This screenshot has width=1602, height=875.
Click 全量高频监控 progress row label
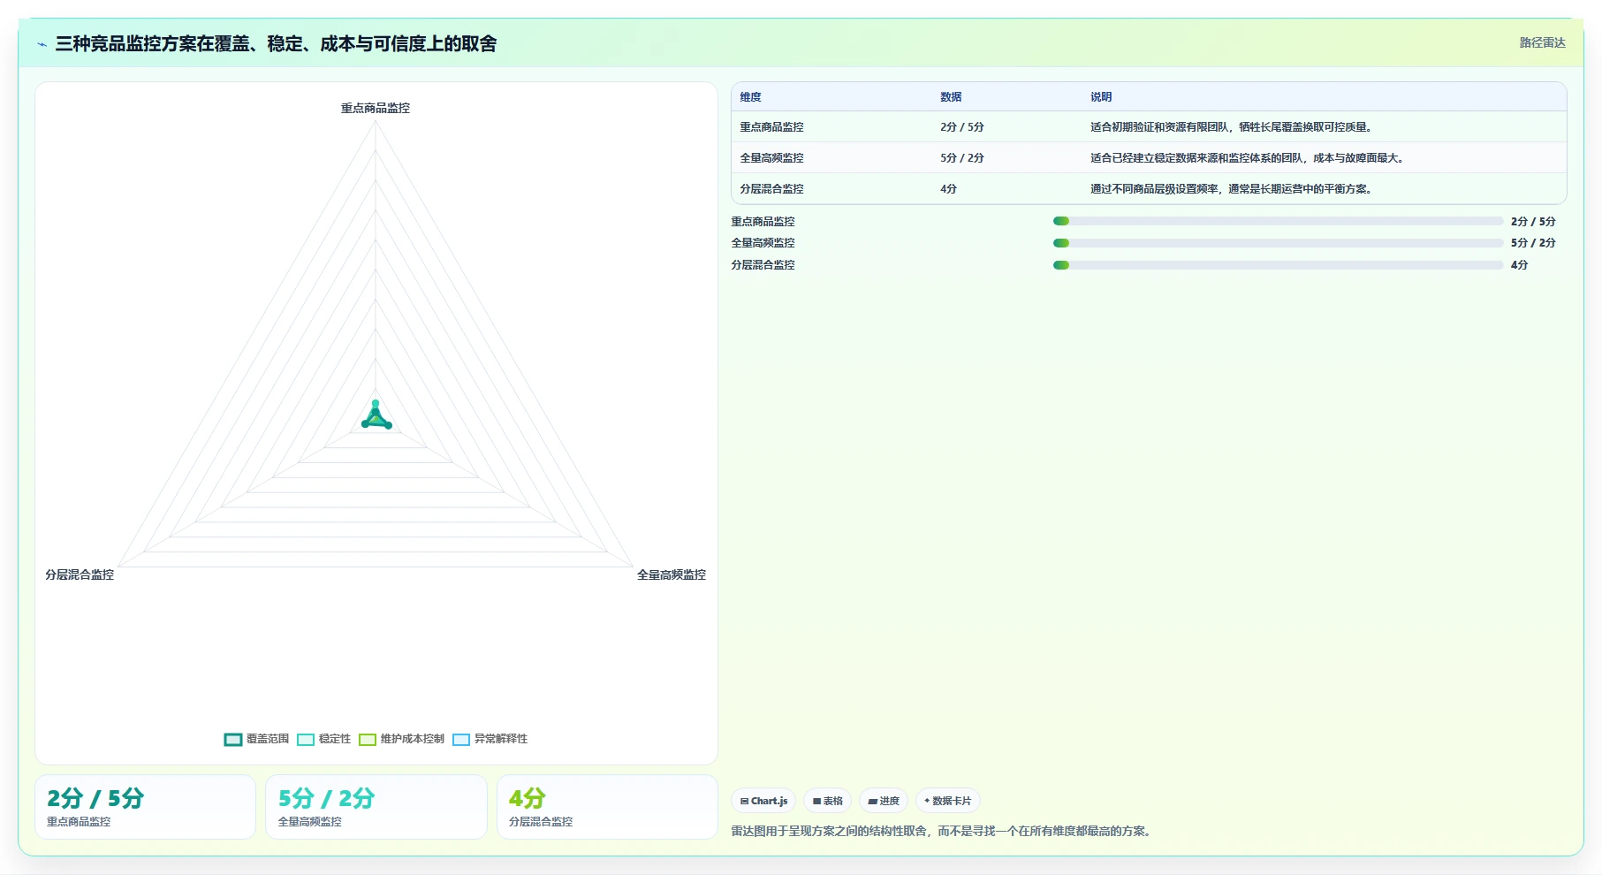coord(763,243)
